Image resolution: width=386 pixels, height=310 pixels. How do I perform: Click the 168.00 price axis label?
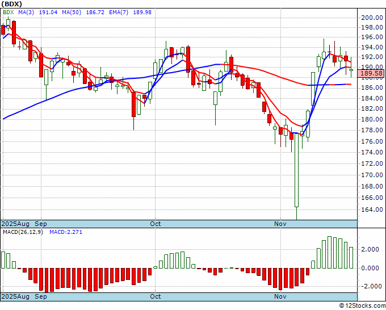[372, 186]
